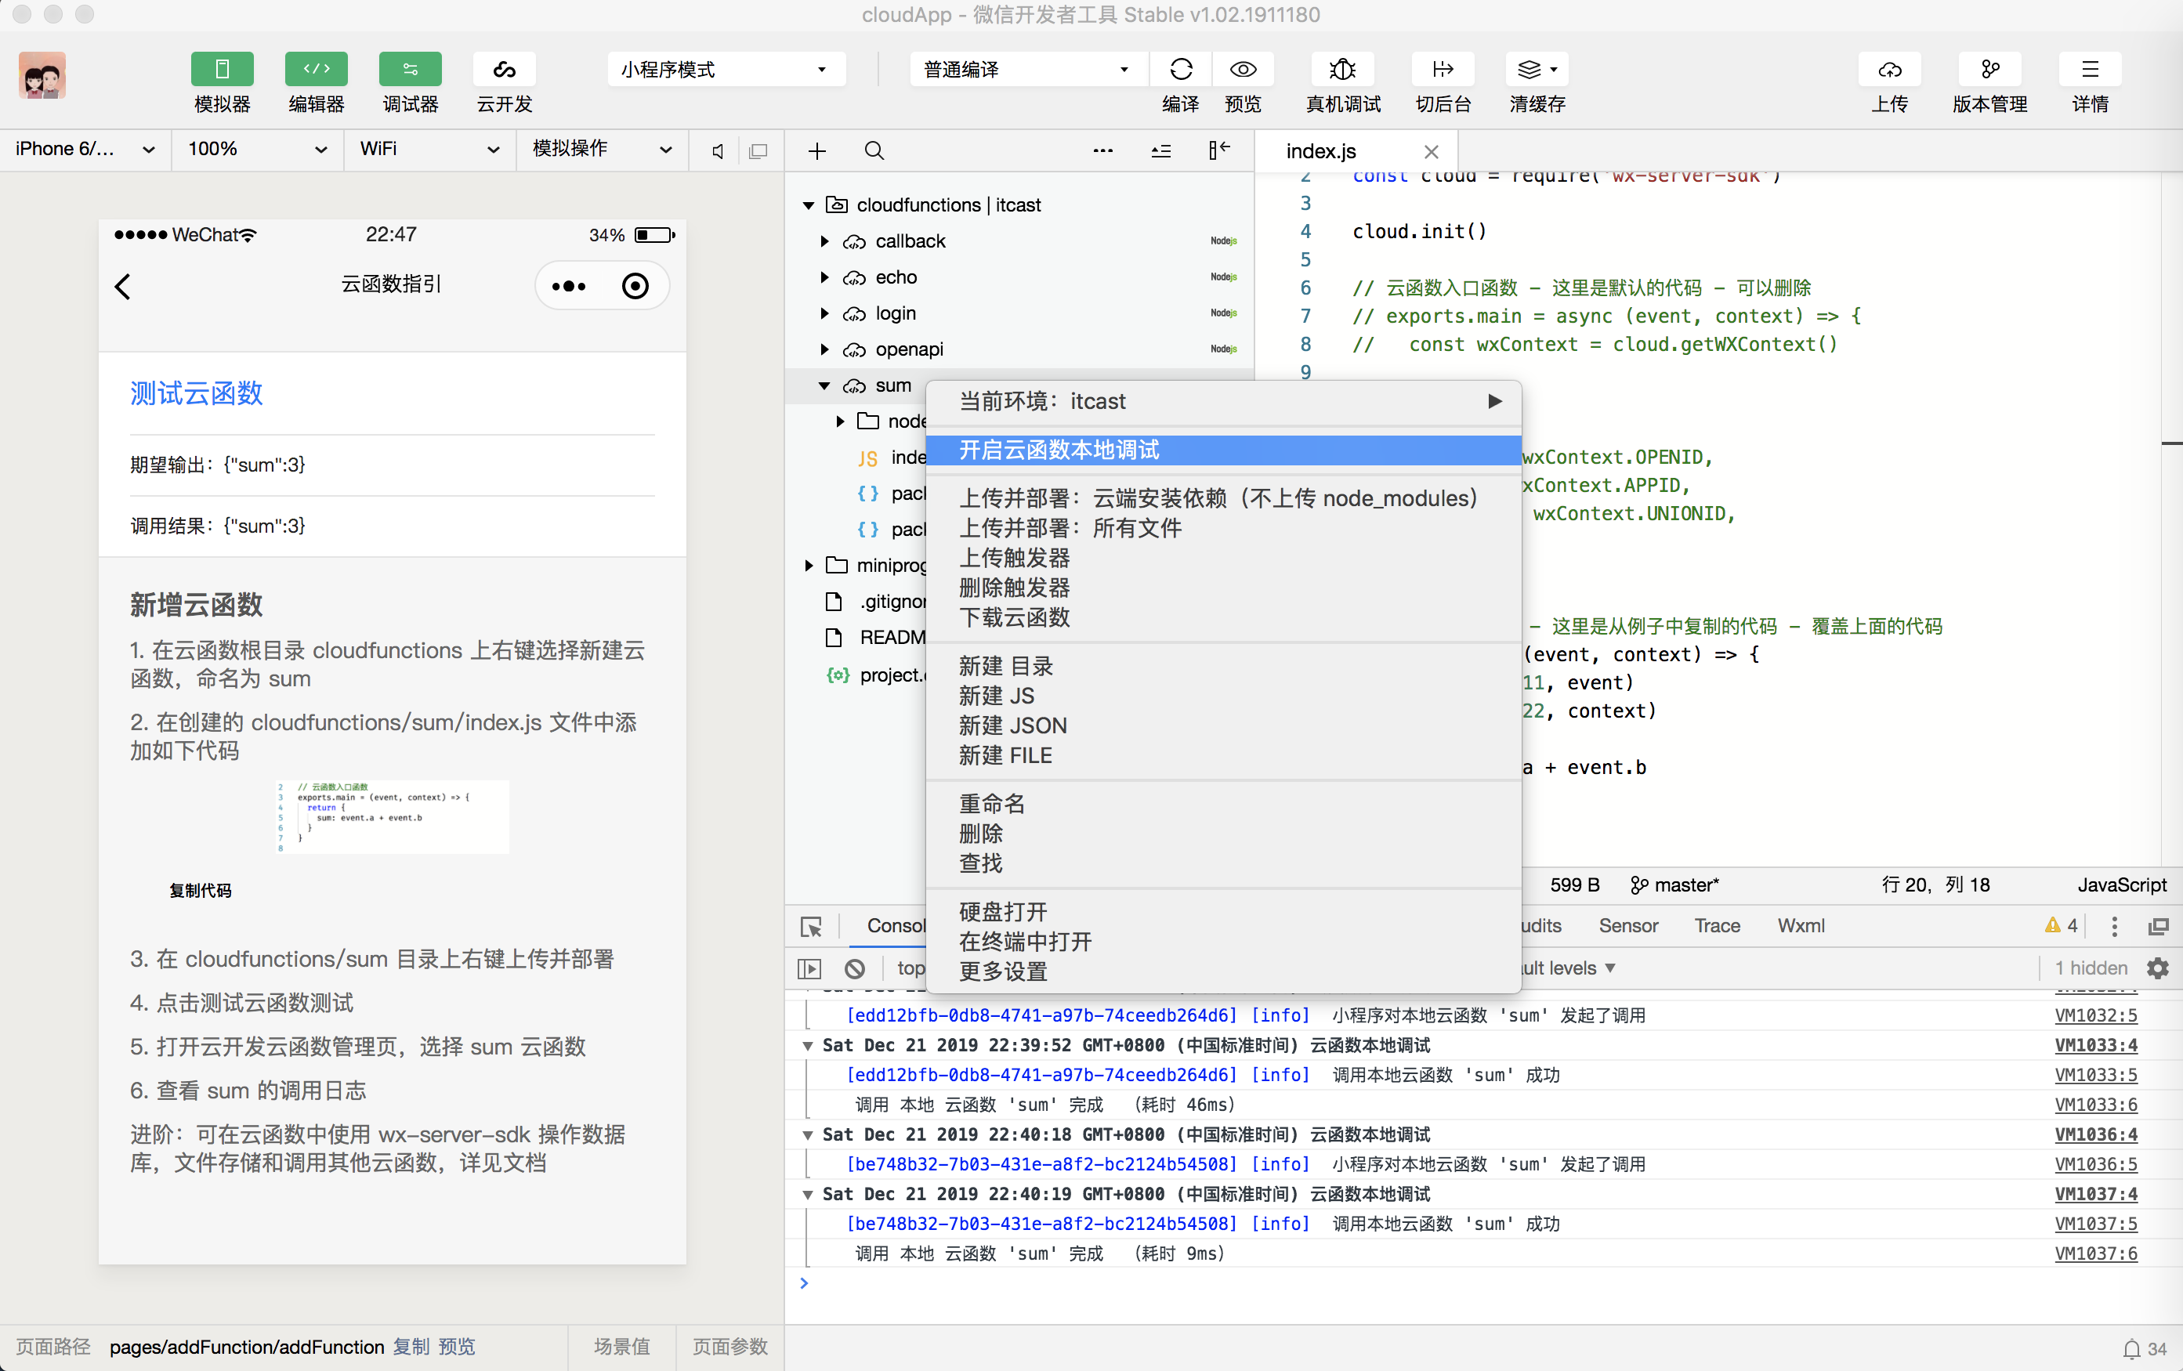
Task: Toggle the simulator mute speaker icon
Action: (718, 151)
